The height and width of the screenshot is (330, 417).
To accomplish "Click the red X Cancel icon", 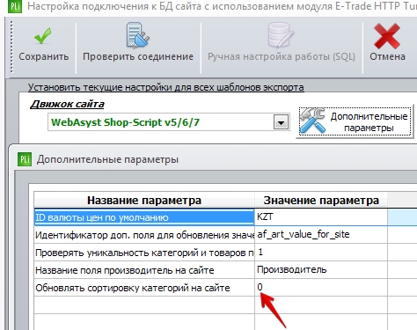I will click(x=387, y=36).
